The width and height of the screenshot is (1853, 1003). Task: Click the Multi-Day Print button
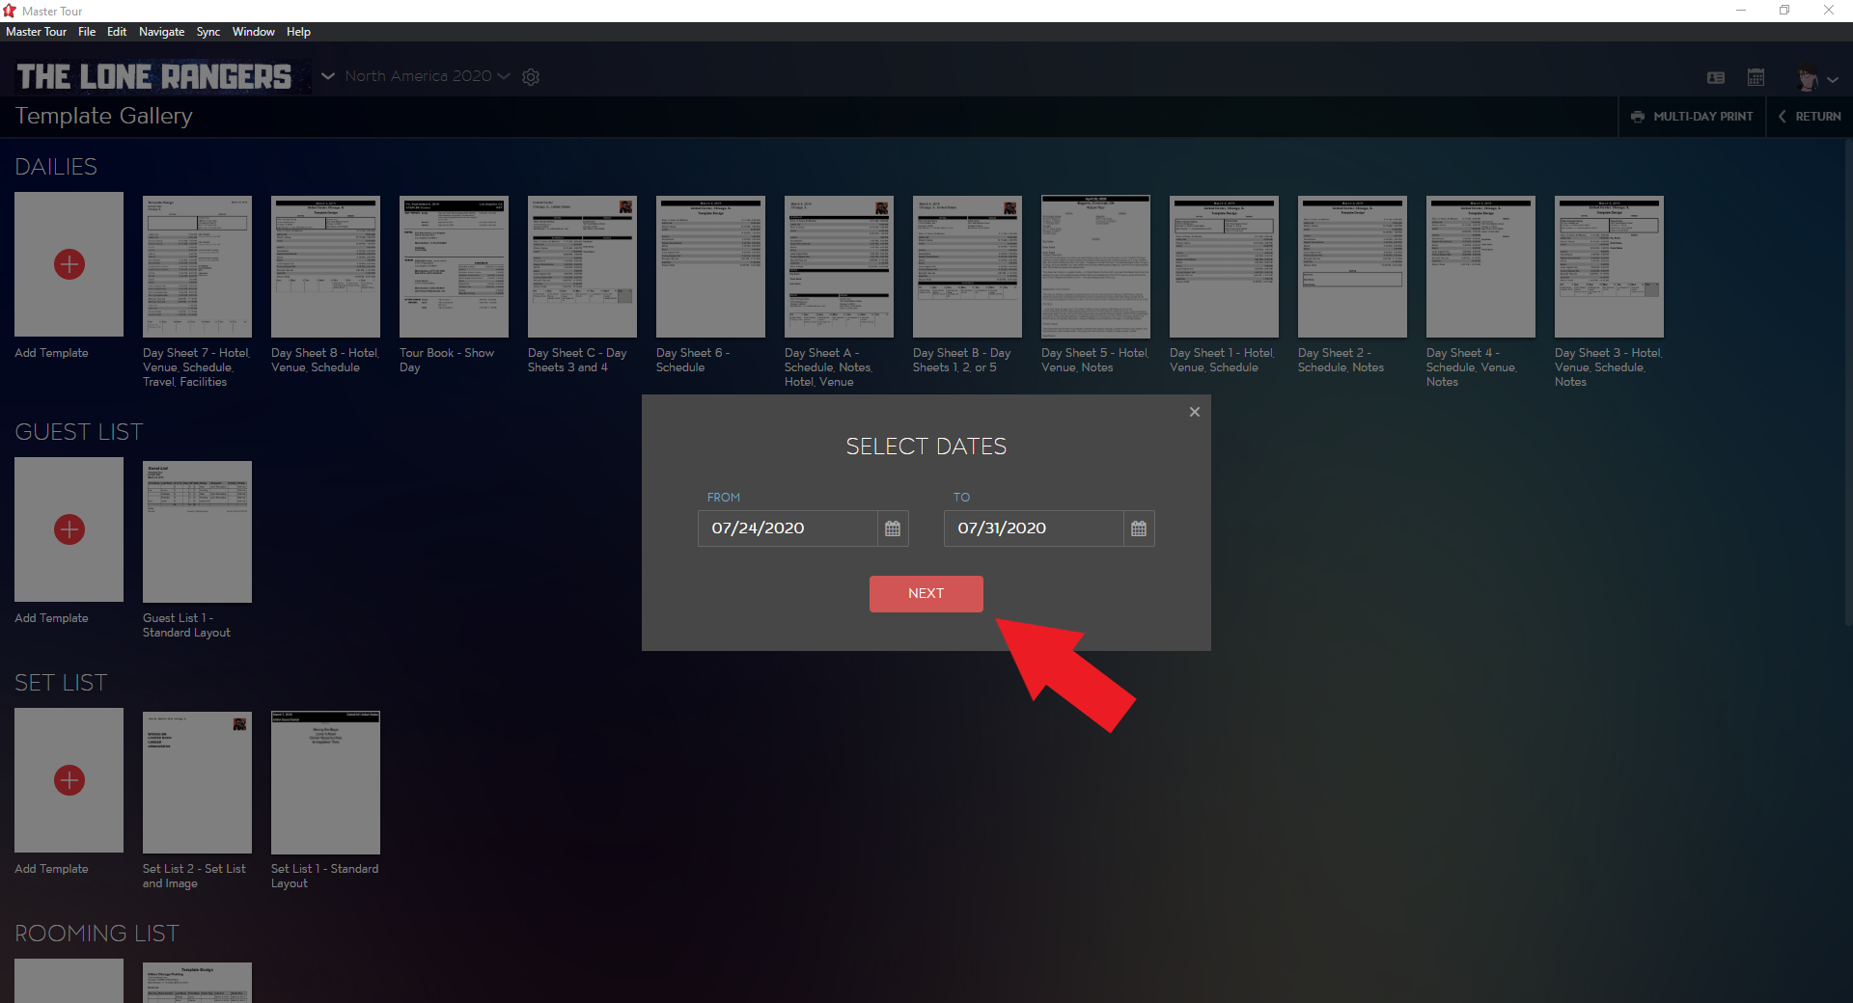pyautogui.click(x=1692, y=117)
